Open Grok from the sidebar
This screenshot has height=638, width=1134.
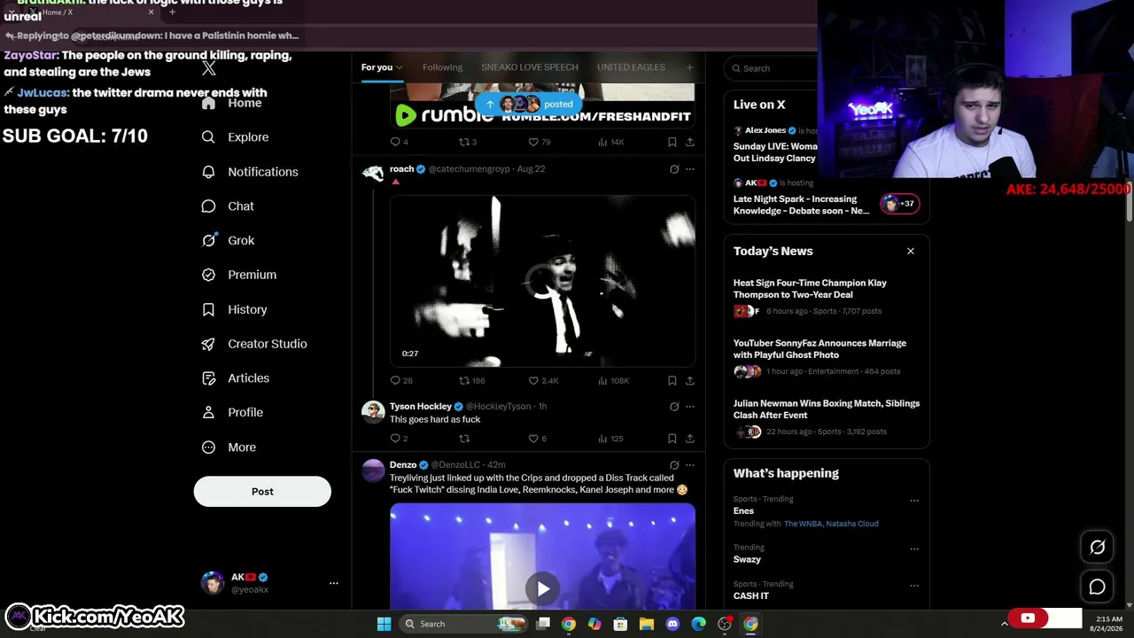coord(229,240)
